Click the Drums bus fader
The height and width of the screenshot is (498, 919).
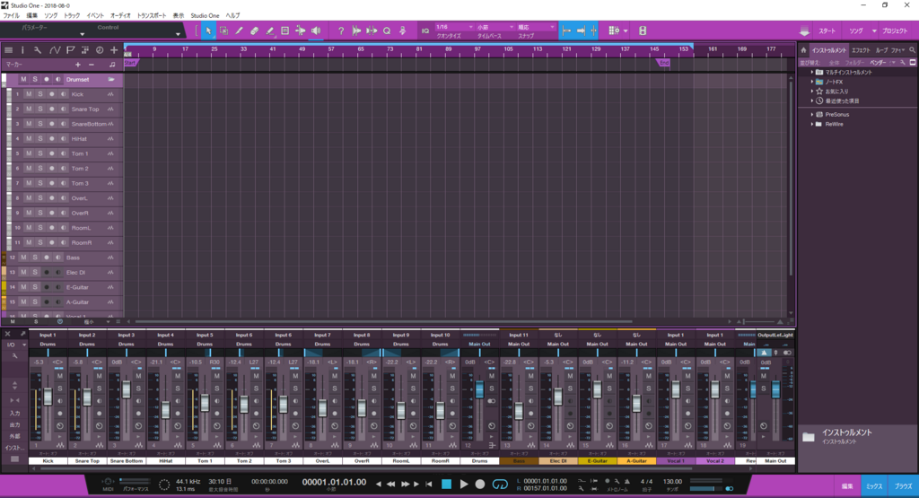pos(479,389)
